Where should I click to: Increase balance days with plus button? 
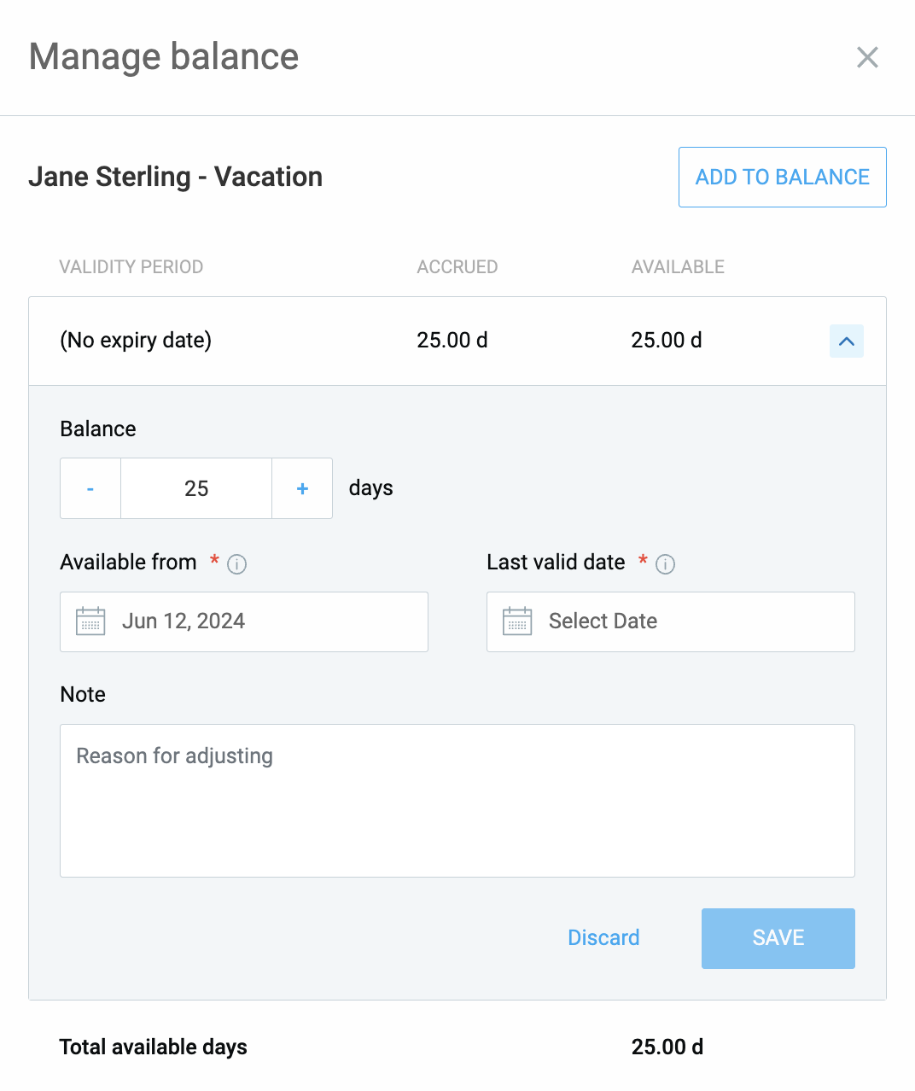pyautogui.click(x=302, y=488)
